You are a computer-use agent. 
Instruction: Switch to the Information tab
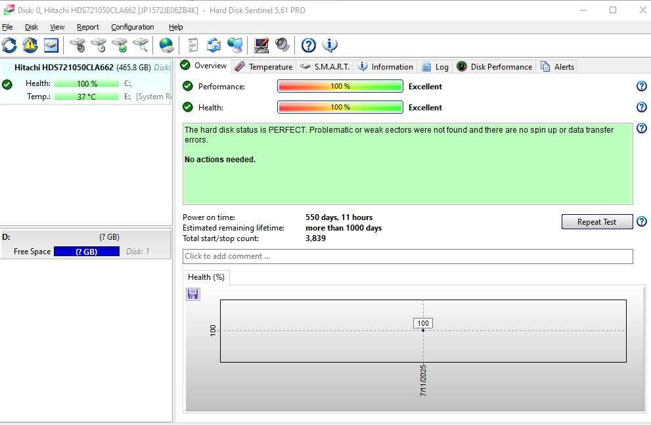click(386, 67)
